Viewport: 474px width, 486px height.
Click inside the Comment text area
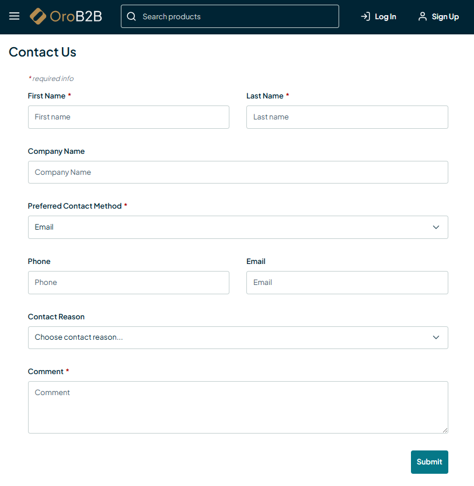click(238, 407)
